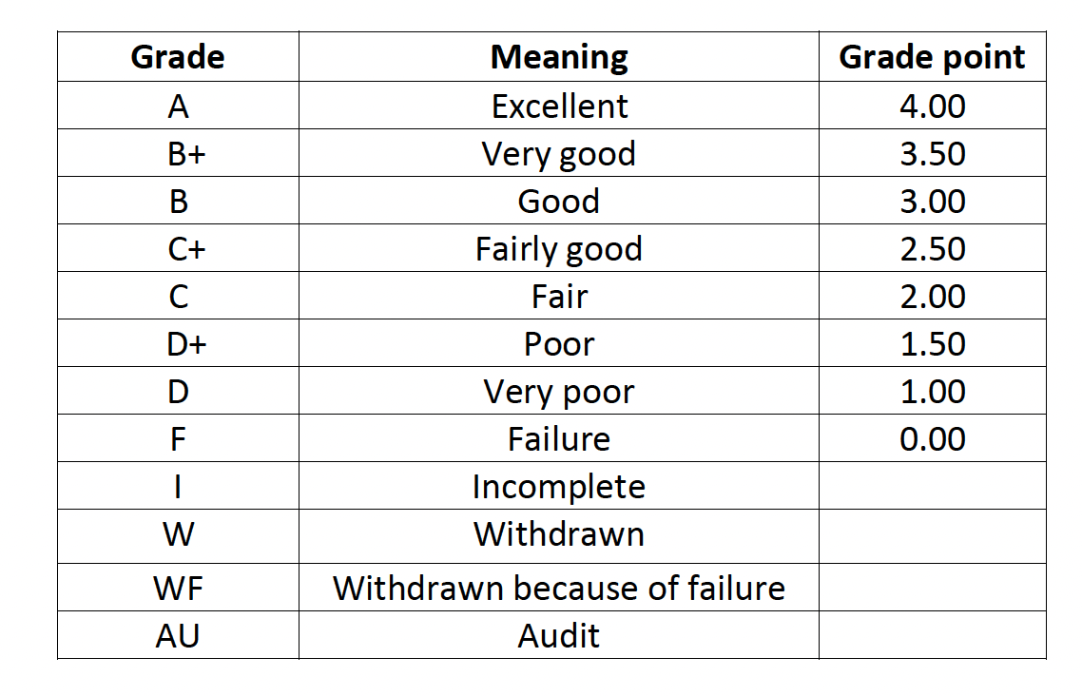Click the "Fairly good" meaning cell
Viewport: 1082px width, 696px height.
559,248
